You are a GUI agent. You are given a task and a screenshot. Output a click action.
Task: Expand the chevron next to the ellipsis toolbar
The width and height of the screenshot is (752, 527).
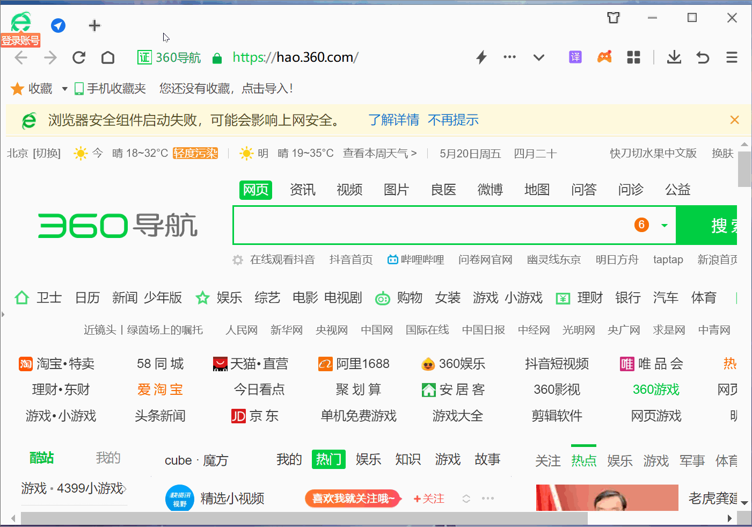[x=538, y=57]
